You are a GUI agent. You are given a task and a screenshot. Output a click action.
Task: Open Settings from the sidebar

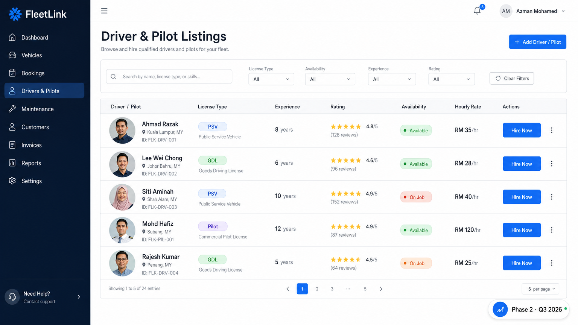click(x=13, y=181)
